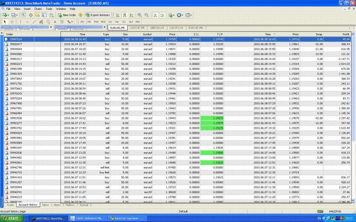
Task: Set timeframe to D1
Action: (124, 22)
